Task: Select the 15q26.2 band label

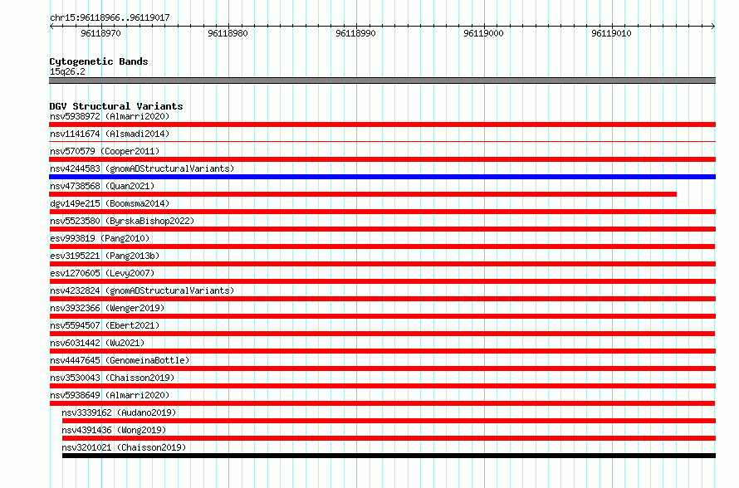Action: 67,71
